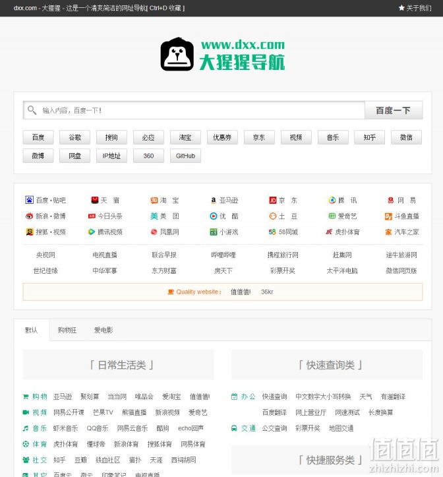Click the JD red icon
443x477 pixels.
click(273, 200)
